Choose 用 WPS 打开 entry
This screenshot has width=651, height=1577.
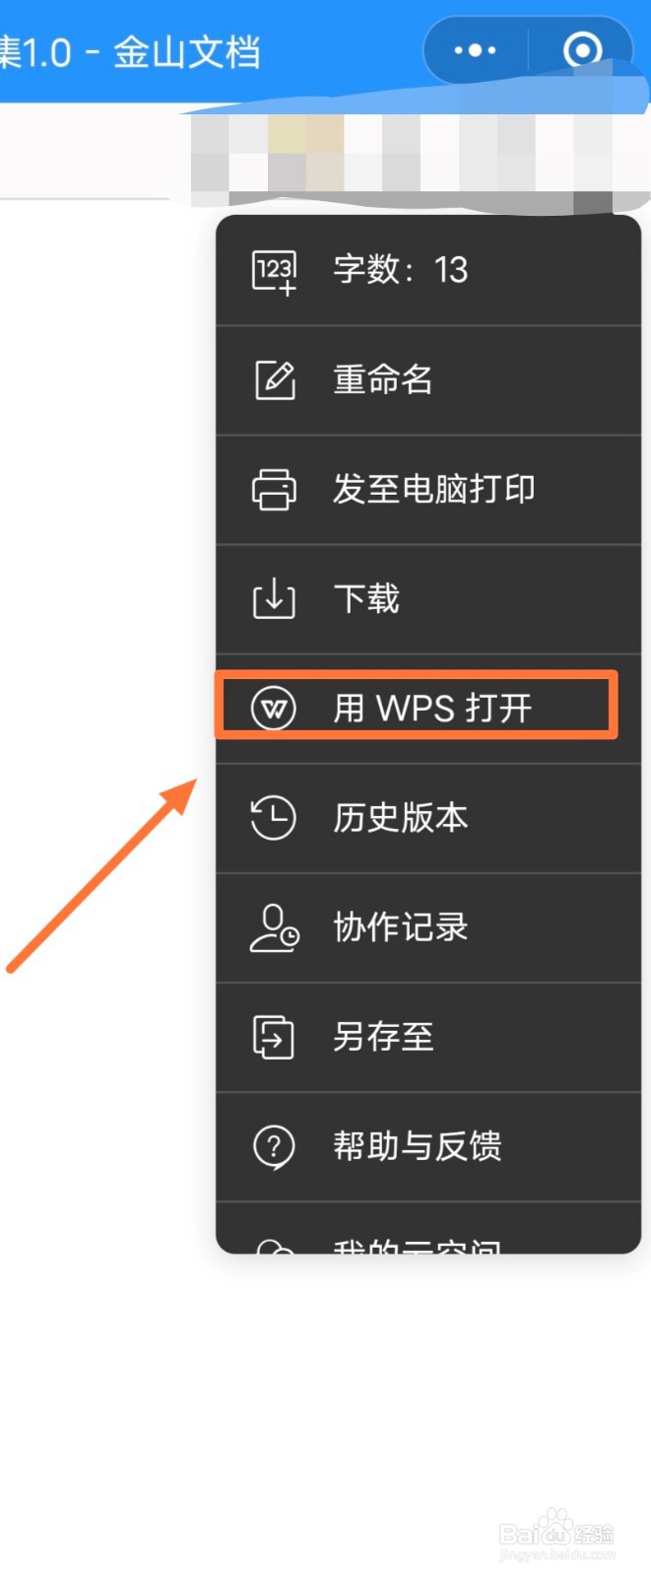click(428, 709)
